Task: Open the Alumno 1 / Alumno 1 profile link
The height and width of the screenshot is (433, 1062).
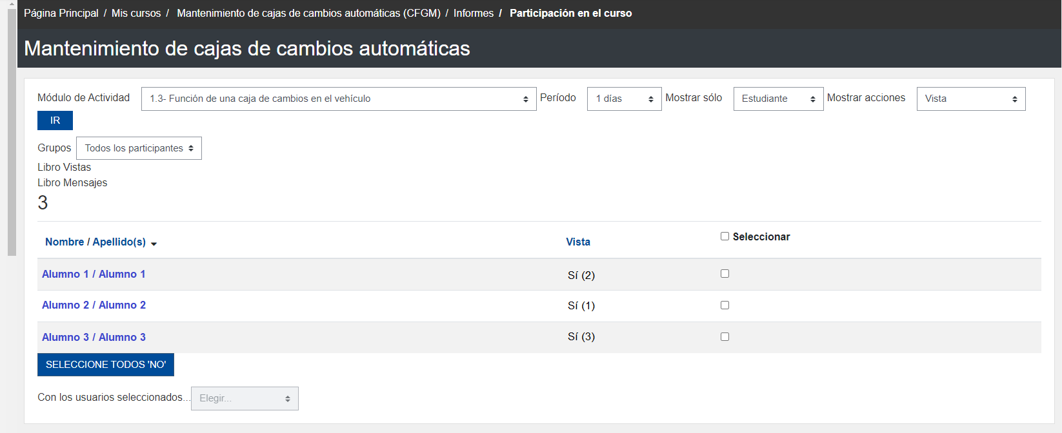Action: coord(94,274)
